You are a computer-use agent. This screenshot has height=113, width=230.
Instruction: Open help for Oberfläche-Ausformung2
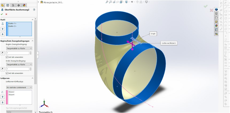pyautogui.click(x=34, y=10)
